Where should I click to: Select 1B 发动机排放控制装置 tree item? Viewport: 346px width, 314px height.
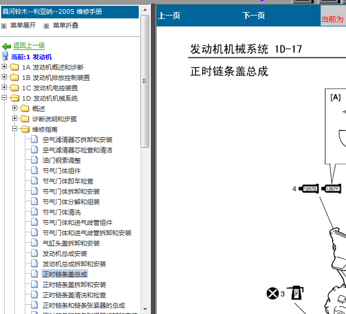point(56,78)
